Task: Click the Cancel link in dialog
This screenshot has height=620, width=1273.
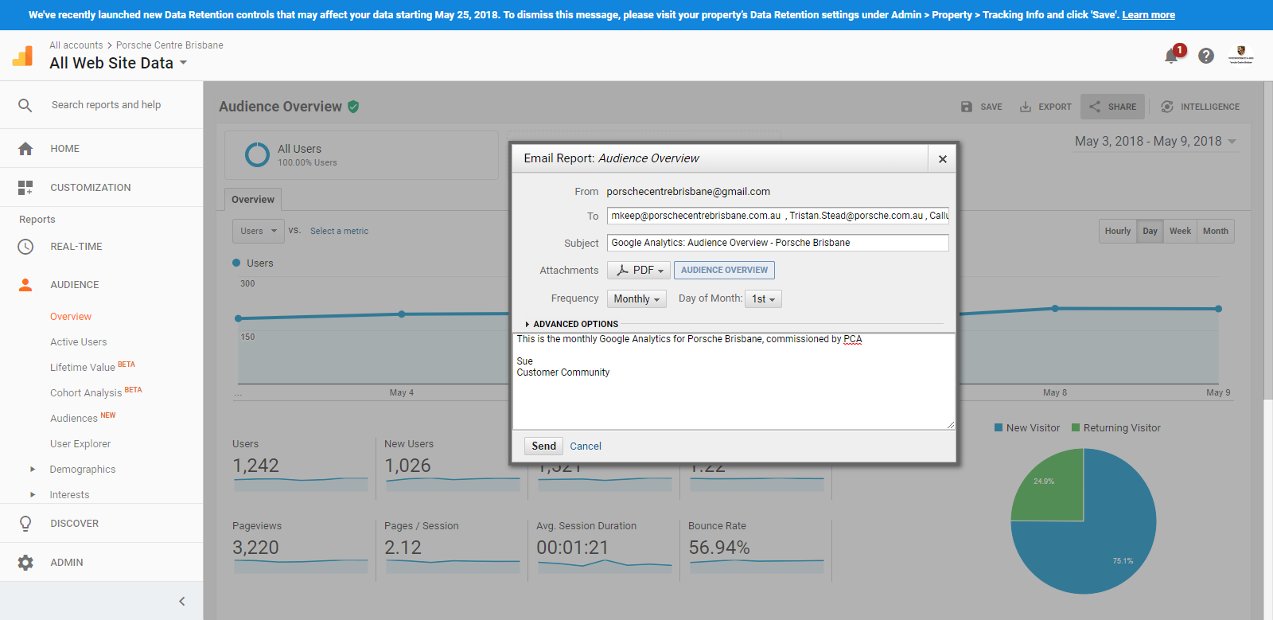Action: point(586,446)
